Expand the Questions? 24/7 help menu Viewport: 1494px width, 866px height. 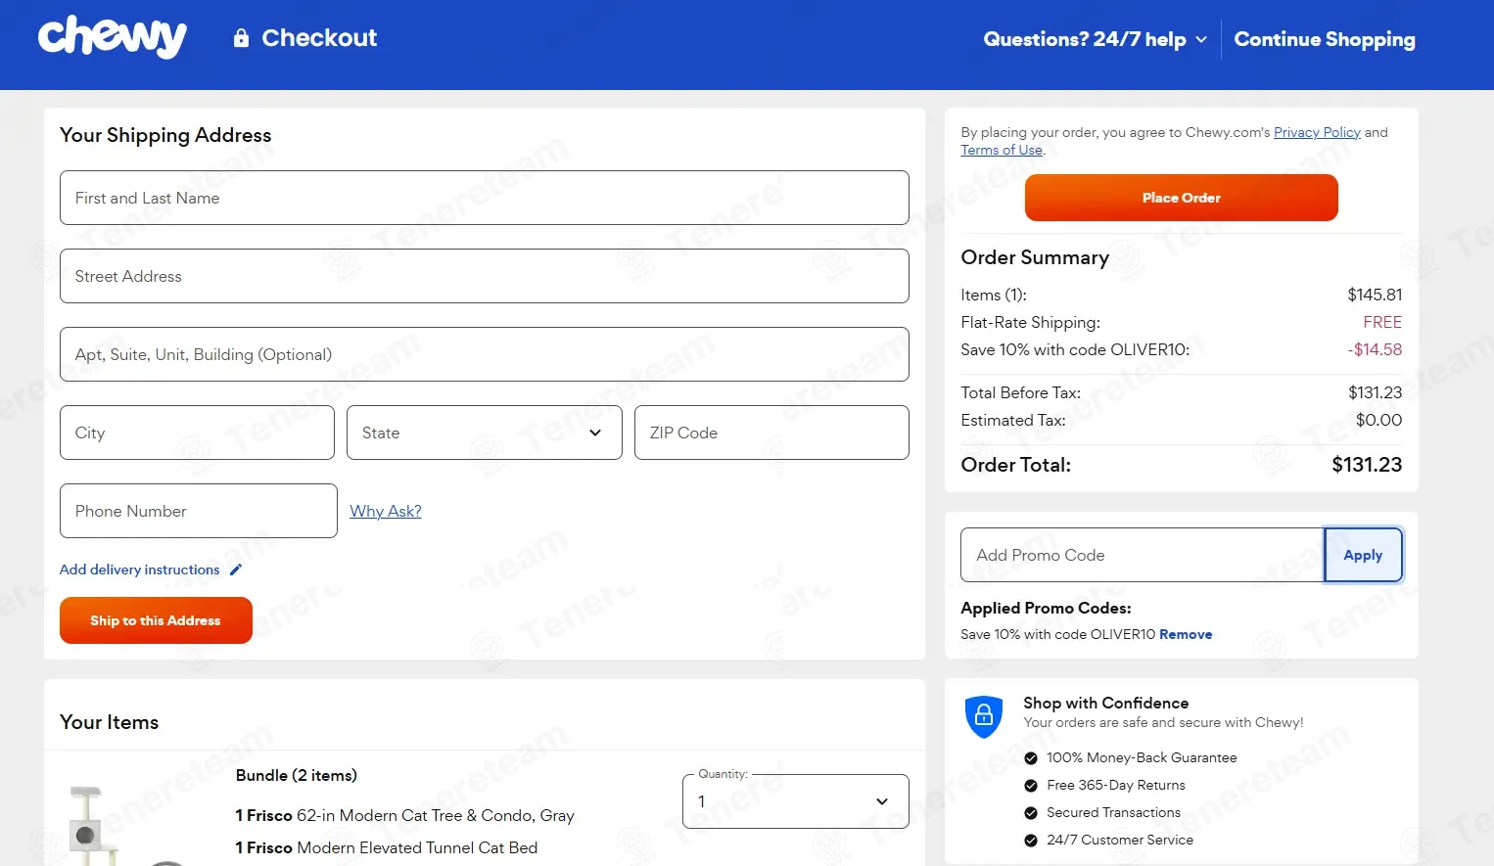tap(1096, 39)
